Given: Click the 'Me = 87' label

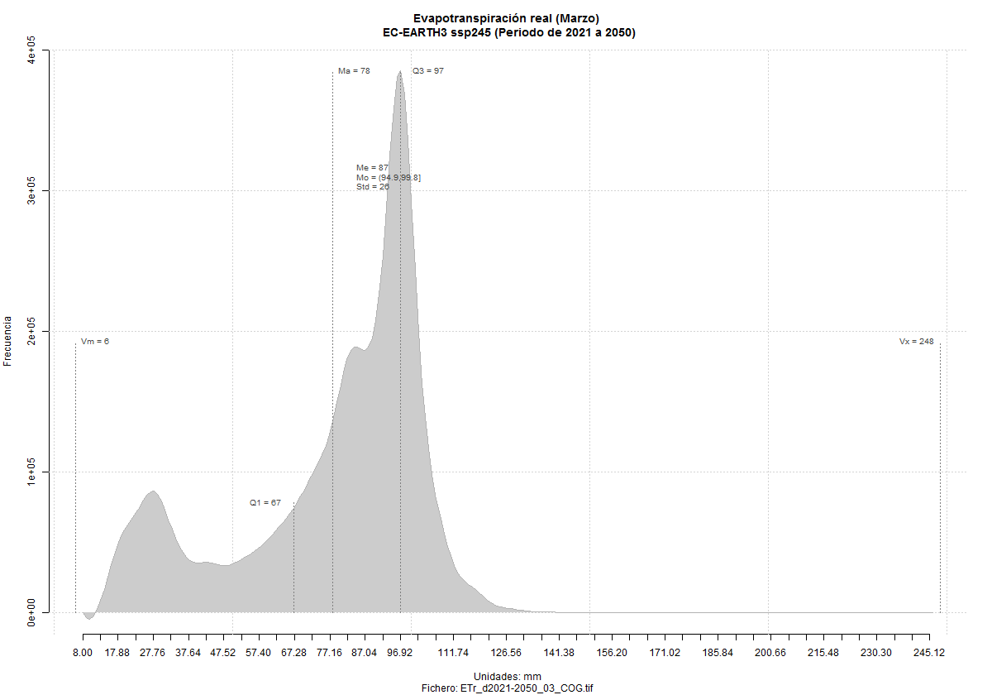Looking at the screenshot, I should (x=372, y=167).
